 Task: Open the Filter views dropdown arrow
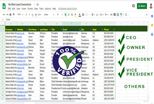123,15
